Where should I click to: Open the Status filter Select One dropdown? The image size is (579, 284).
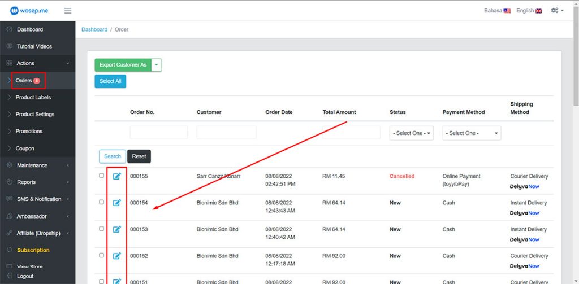click(412, 133)
